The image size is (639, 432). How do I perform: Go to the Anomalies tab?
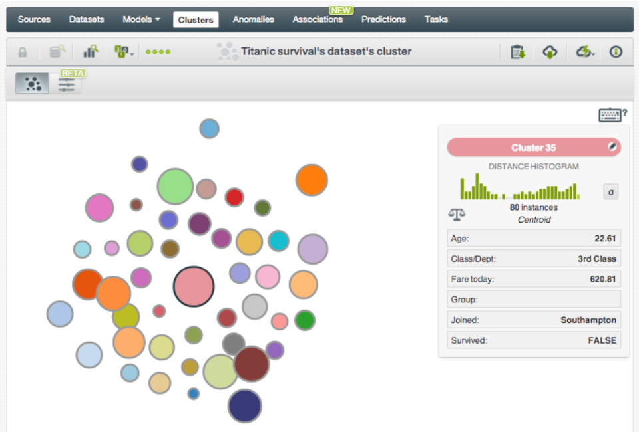click(253, 19)
